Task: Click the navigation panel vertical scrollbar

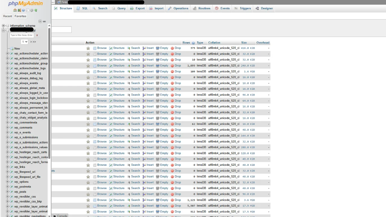Action: 49,93
